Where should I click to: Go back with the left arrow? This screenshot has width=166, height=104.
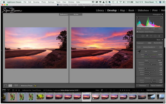coord(16,90)
